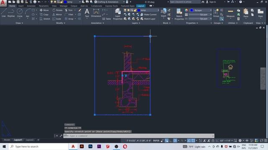Click the blue layer color swatch in Properties
This screenshot has height=150, width=268.
pos(192,10)
